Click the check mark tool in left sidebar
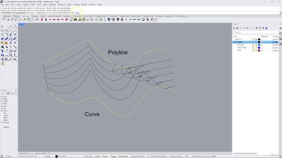 coord(11,59)
